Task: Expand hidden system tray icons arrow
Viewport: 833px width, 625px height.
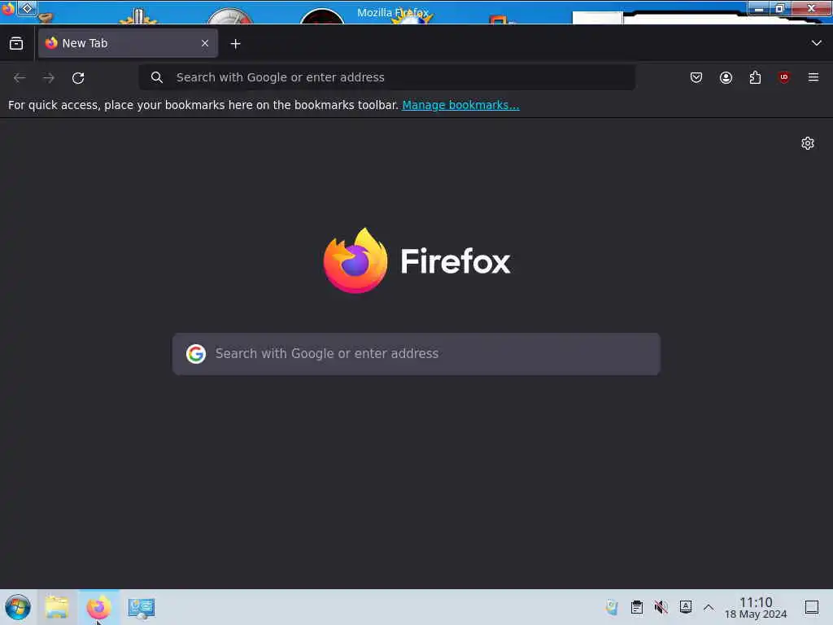Action: click(x=709, y=607)
